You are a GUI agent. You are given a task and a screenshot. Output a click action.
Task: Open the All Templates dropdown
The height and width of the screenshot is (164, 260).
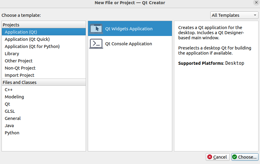[234, 15]
